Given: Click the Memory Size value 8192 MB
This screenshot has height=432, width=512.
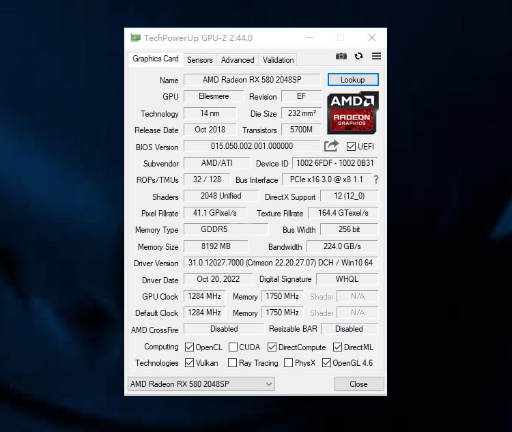Looking at the screenshot, I should [216, 246].
